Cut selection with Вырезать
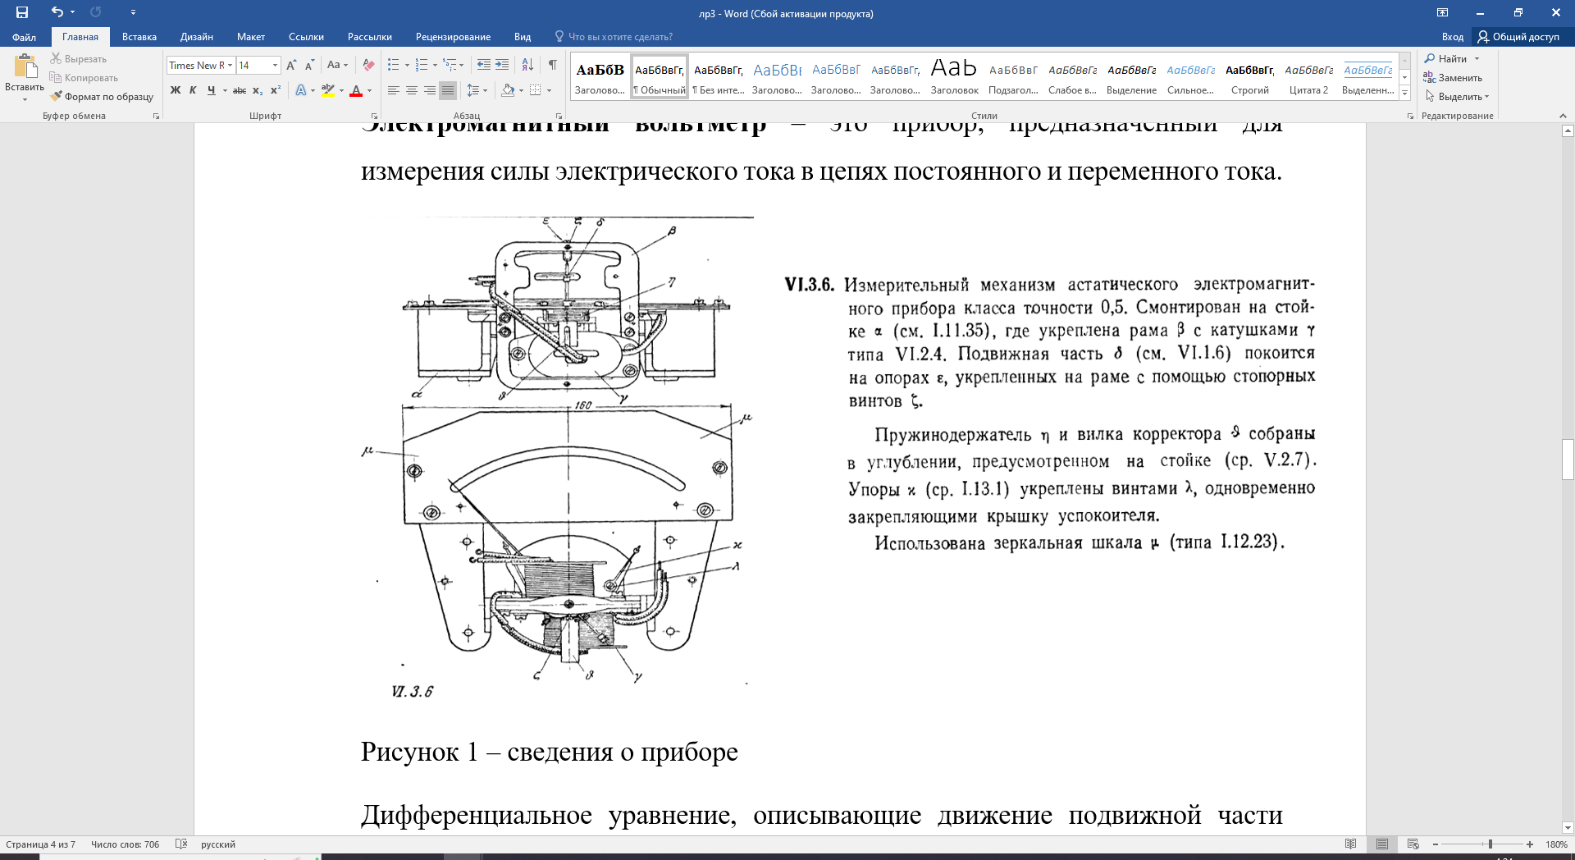Viewport: 1575px width, 860px height. (78, 59)
